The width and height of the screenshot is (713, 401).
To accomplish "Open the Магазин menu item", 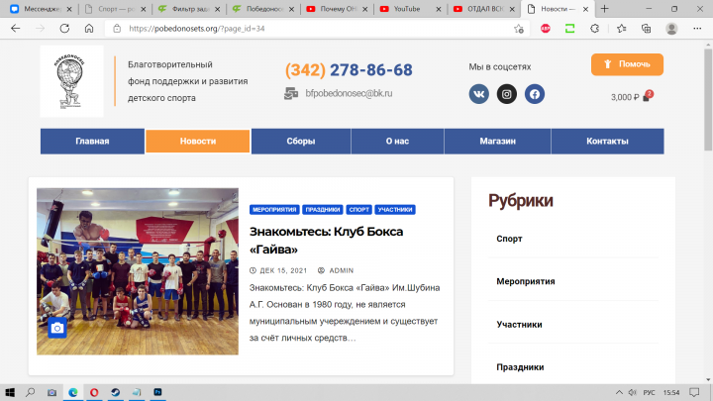I will pyautogui.click(x=497, y=142).
